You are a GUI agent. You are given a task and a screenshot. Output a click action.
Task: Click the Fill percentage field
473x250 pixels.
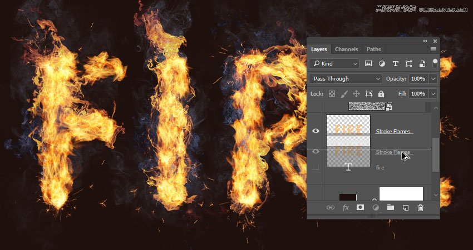click(418, 94)
